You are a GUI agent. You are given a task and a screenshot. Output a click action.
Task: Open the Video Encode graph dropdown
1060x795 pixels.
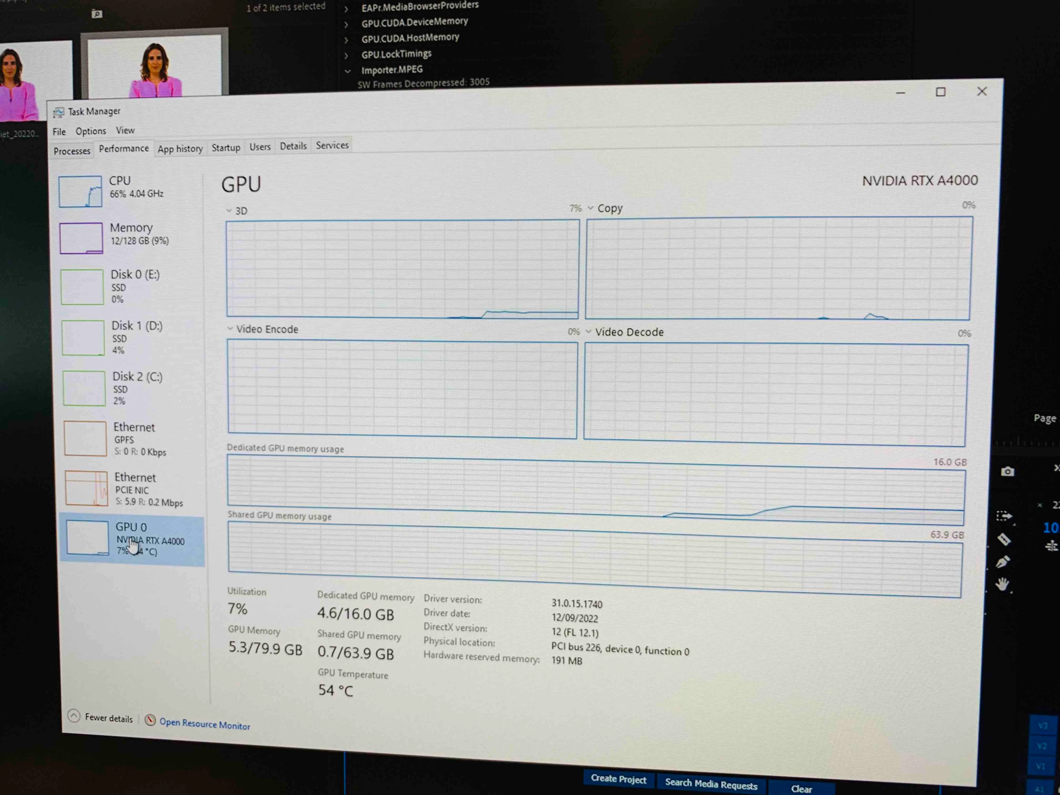coord(230,329)
